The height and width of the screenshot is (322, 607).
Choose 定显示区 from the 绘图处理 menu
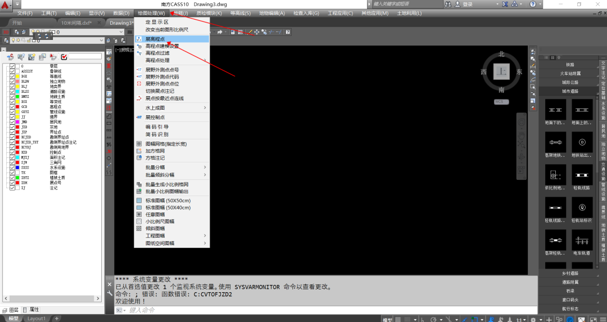pos(172,22)
